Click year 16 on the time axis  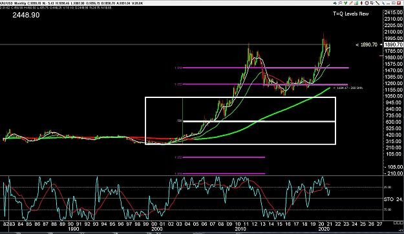pyautogui.click(x=288, y=224)
